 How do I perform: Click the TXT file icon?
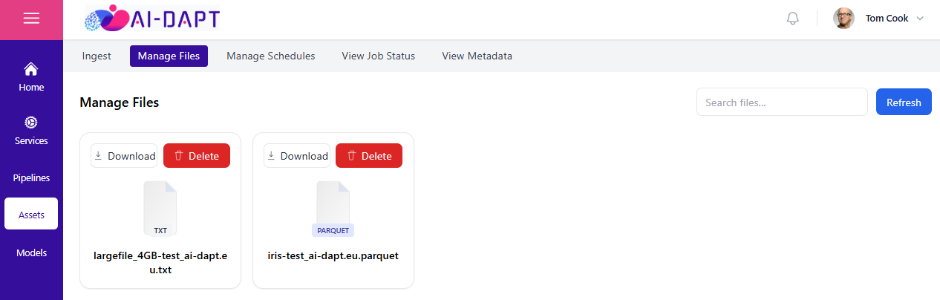[x=160, y=209]
